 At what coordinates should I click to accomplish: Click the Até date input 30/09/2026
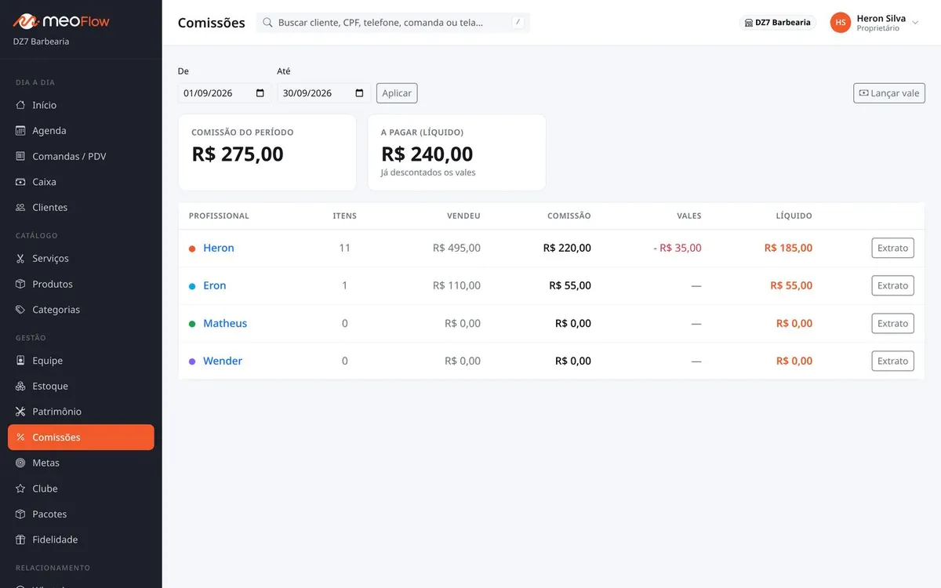[324, 93]
